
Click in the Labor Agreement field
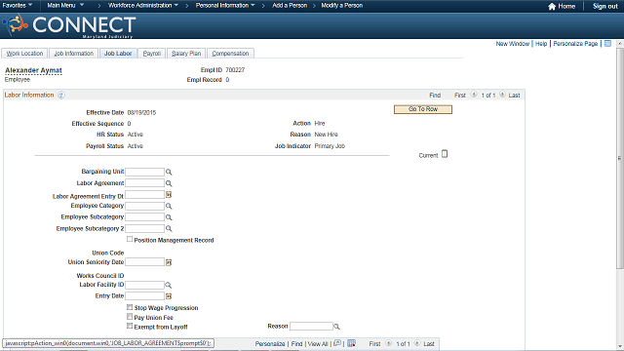tap(145, 183)
